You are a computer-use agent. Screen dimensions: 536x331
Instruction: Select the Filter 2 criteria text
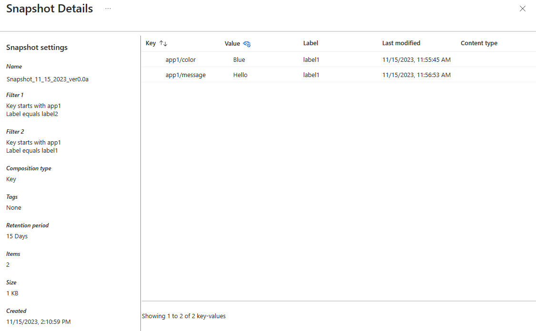[33, 146]
